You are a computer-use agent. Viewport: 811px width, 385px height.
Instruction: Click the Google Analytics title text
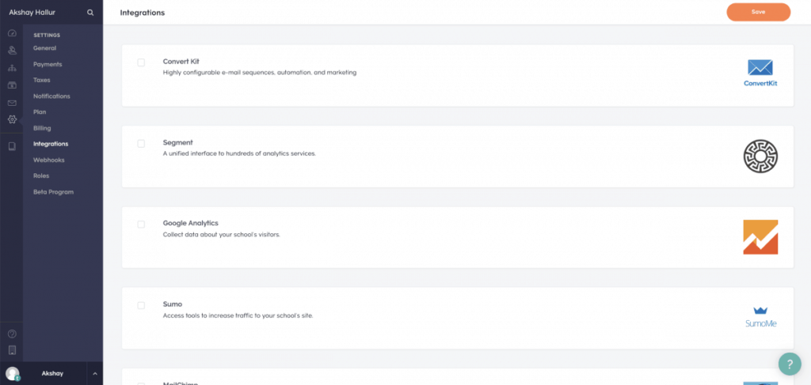[190, 224]
